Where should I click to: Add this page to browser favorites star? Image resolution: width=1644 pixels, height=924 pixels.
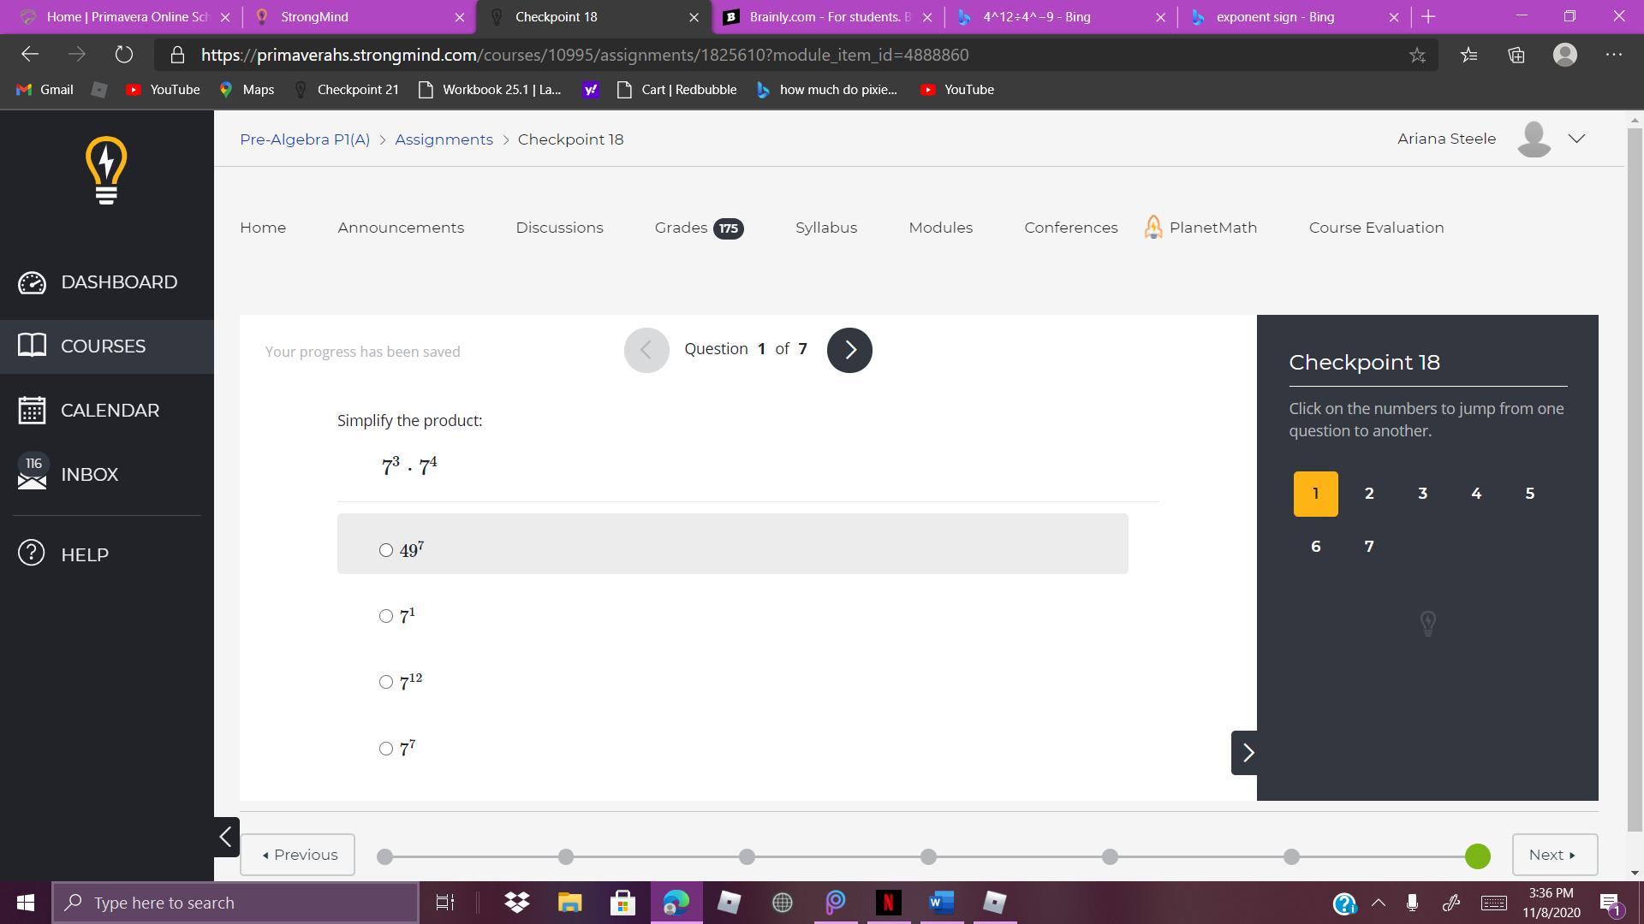coord(1417,55)
